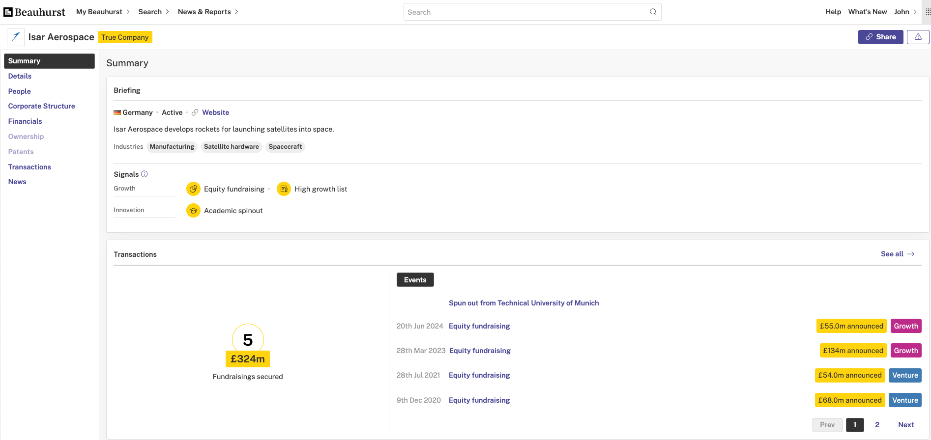
Task: Open What's New
Action: point(868,12)
